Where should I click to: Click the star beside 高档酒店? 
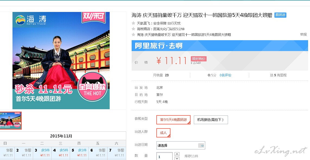pyautogui.click(x=134, y=29)
